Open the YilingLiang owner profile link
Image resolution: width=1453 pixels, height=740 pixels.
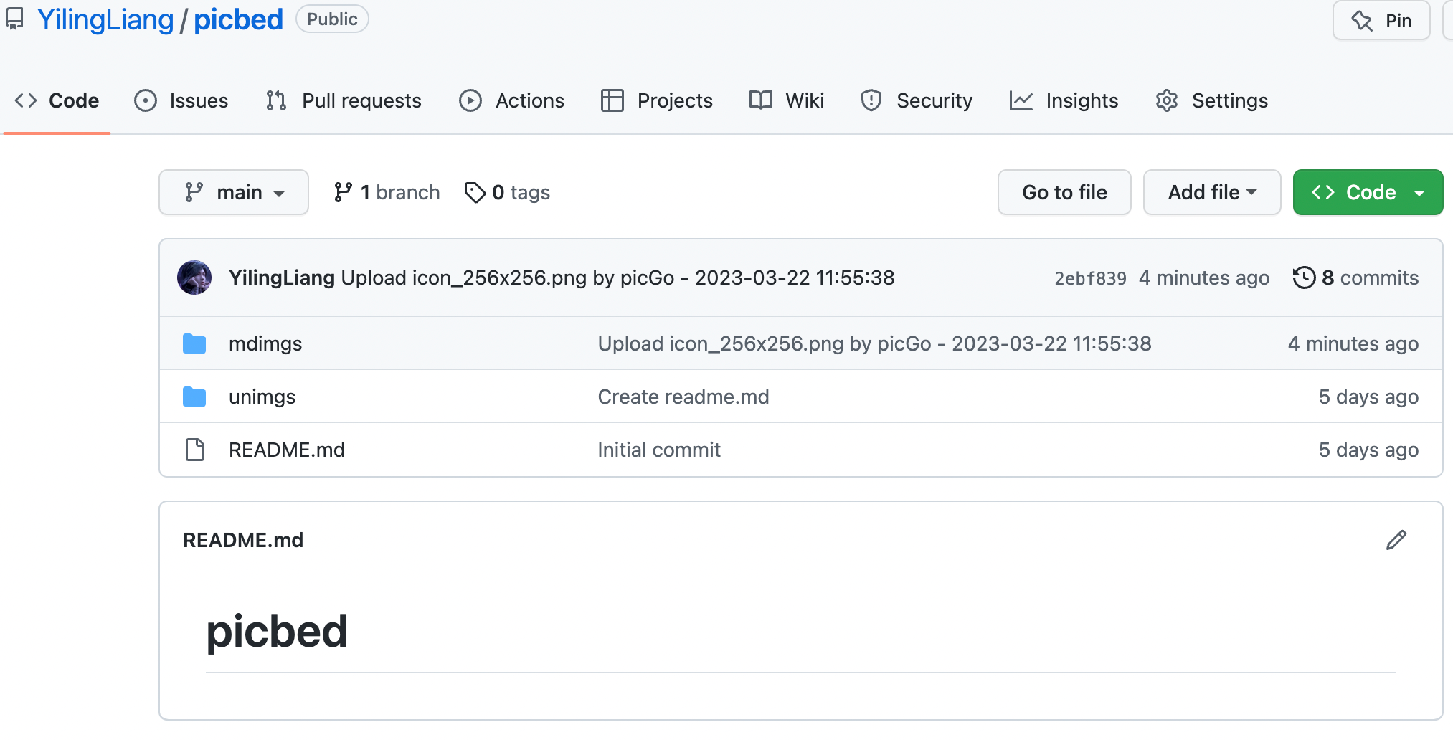click(105, 19)
